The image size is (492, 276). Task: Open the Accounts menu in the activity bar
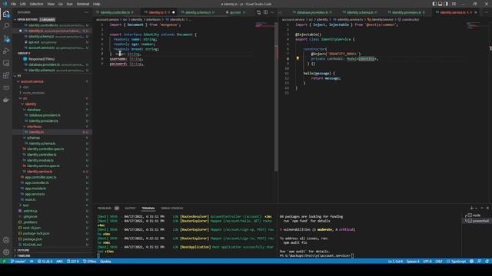[6, 240]
